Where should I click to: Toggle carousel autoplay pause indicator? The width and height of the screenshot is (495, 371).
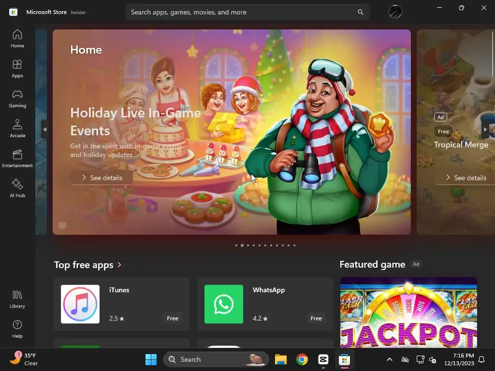tap(62, 225)
